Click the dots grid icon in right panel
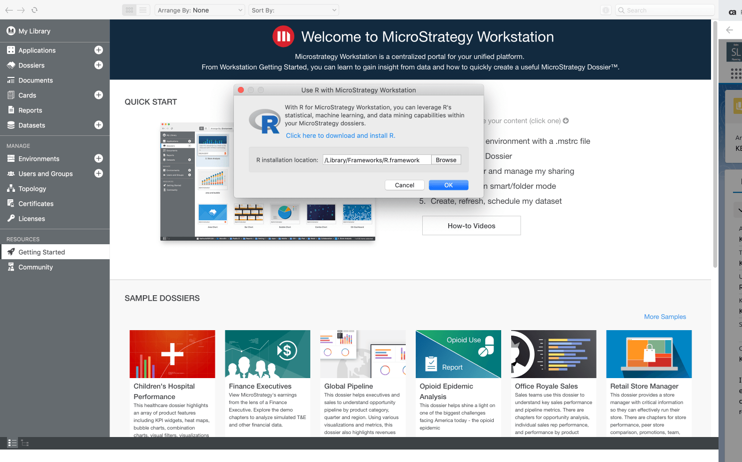The height and width of the screenshot is (462, 742). 736,74
